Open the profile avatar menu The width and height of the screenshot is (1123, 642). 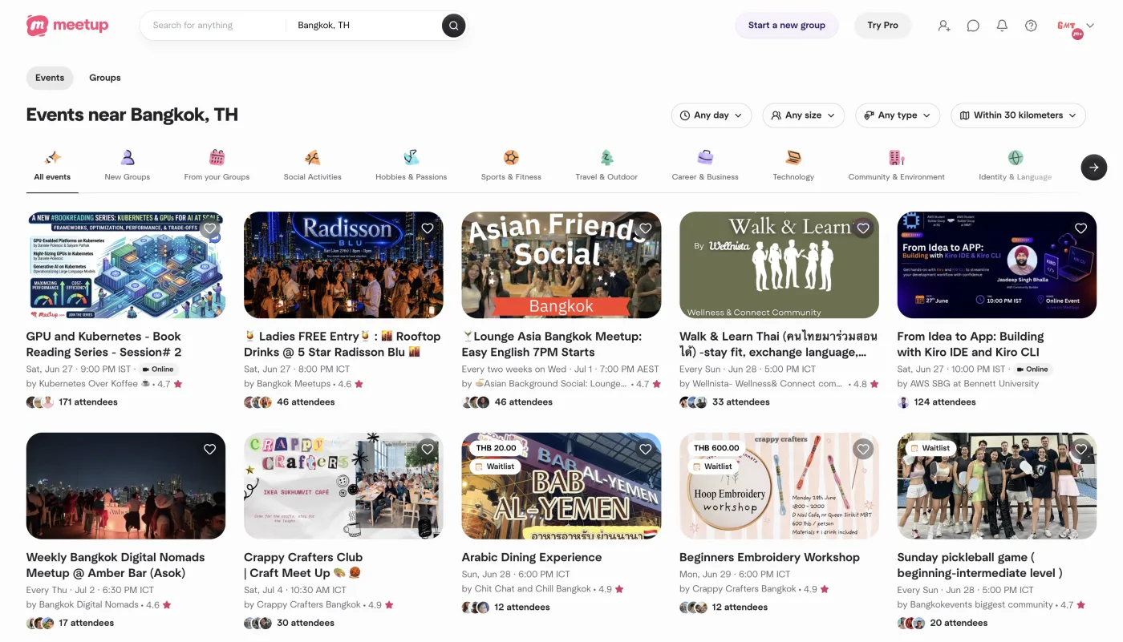[x=1075, y=26]
